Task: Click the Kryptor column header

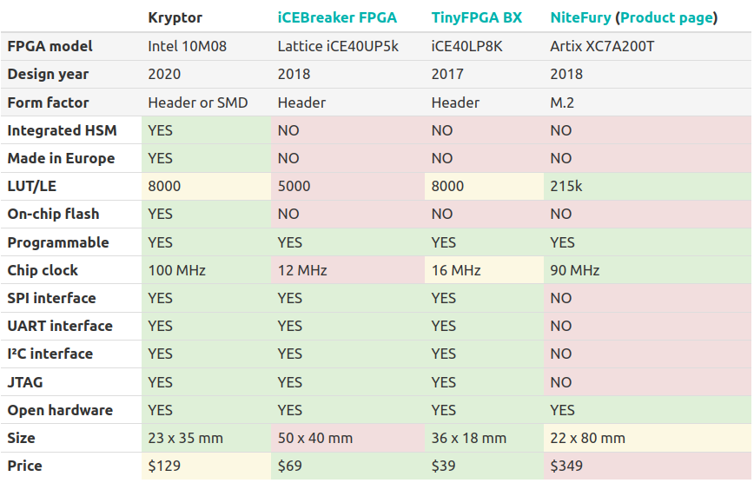Action: click(x=175, y=17)
